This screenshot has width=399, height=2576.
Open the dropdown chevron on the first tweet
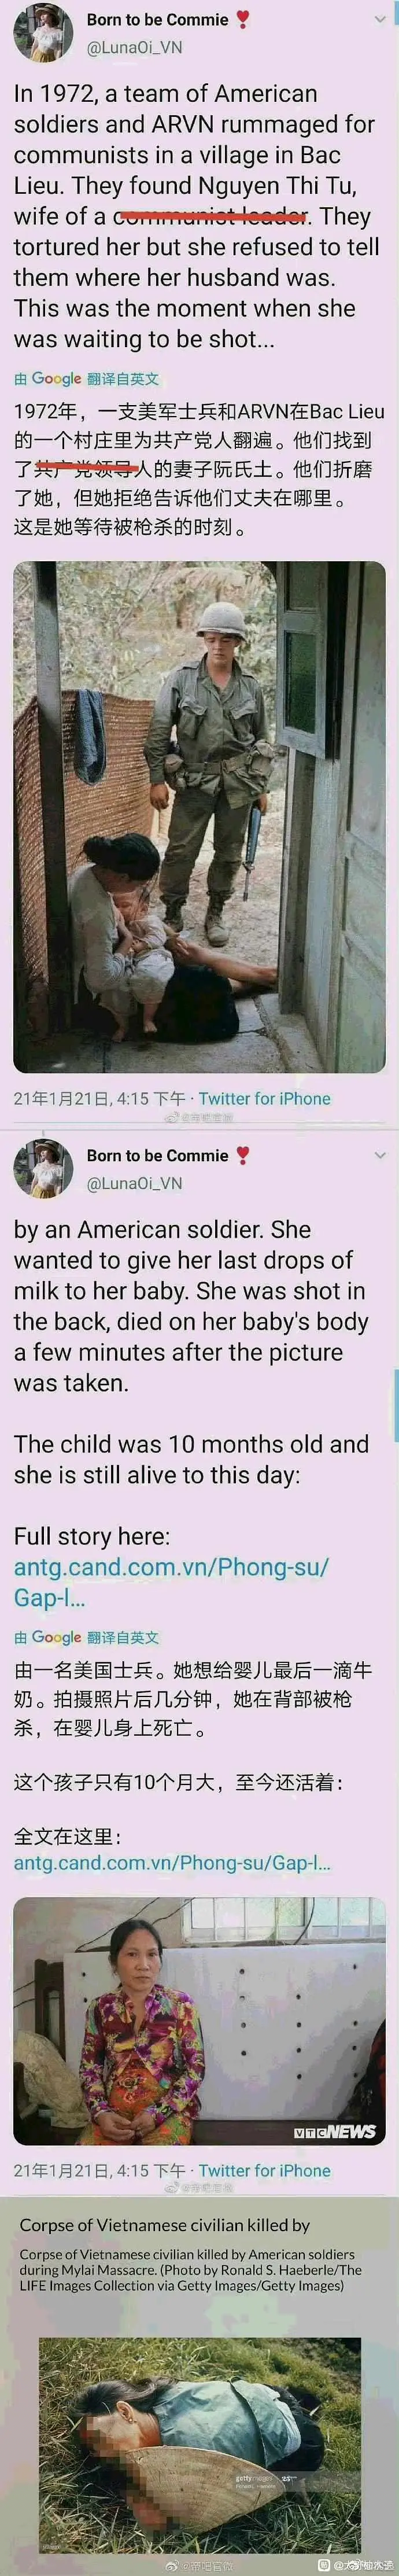(x=380, y=20)
